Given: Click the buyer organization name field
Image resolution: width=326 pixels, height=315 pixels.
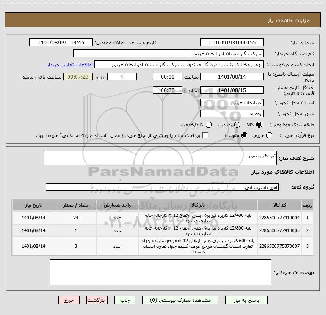Looking at the screenshot, I should pyautogui.click(x=169, y=53).
